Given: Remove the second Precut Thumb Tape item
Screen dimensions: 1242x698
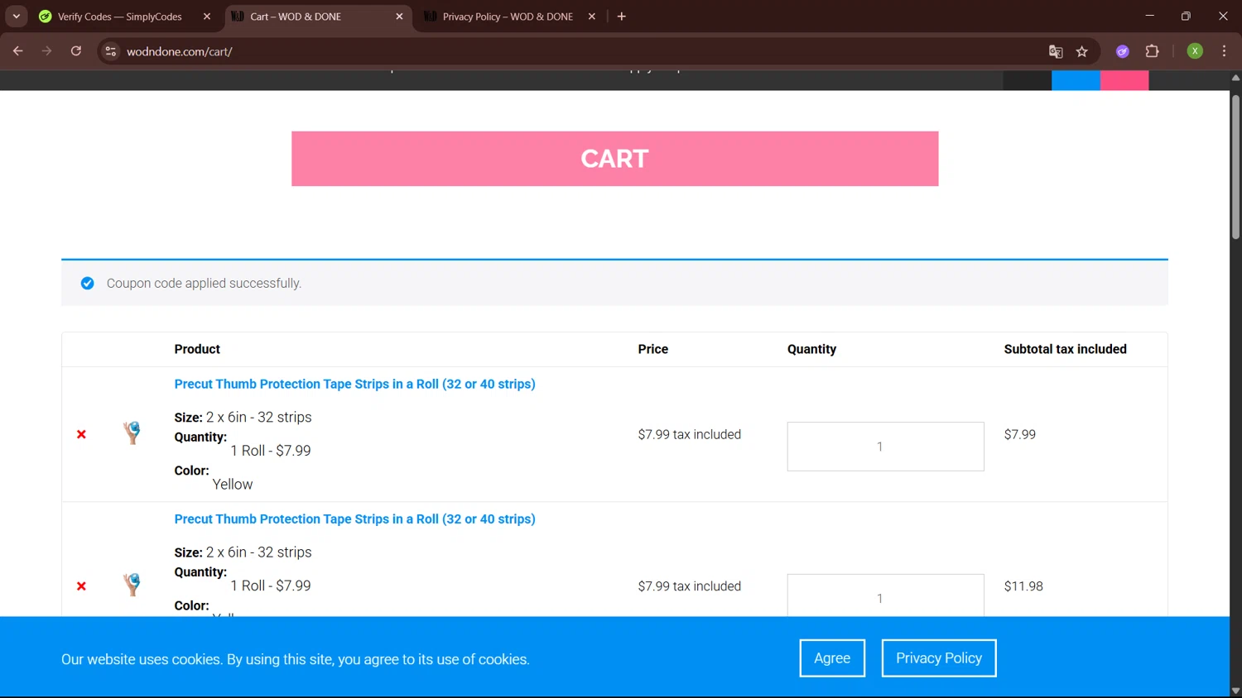Looking at the screenshot, I should pyautogui.click(x=81, y=586).
